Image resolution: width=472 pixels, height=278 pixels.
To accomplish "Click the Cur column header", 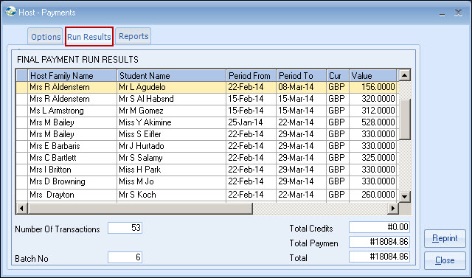I will (338, 75).
